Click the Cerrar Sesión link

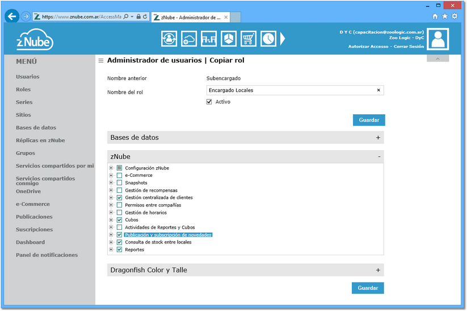point(409,47)
